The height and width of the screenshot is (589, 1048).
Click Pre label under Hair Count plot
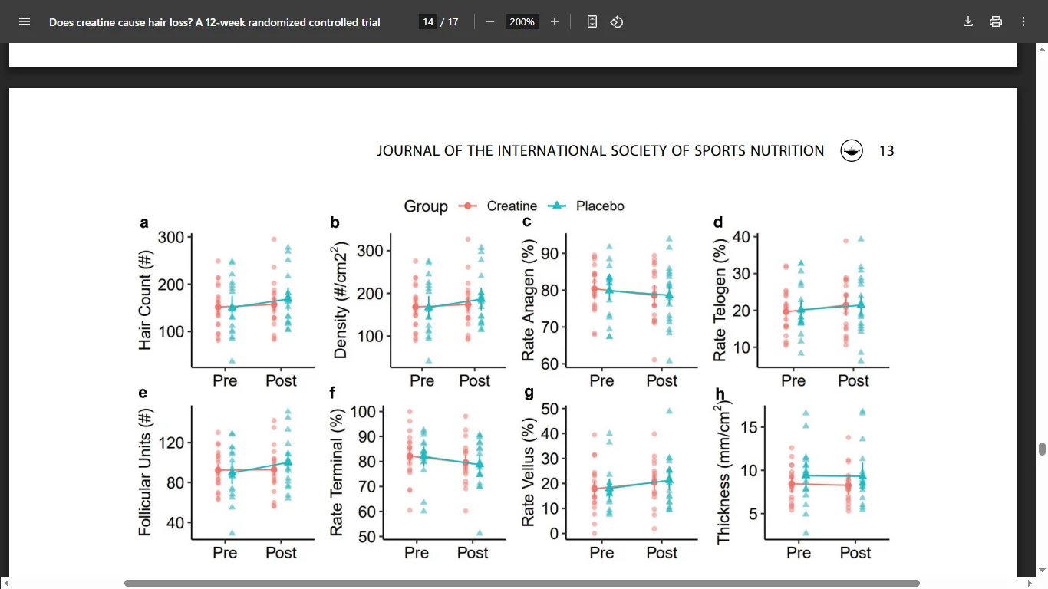[x=225, y=380]
